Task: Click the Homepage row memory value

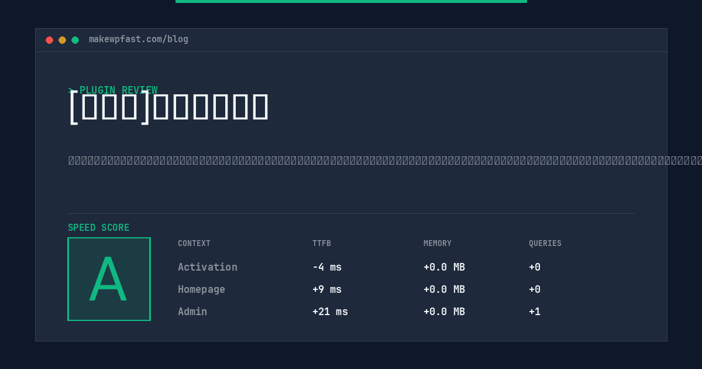Action: [444, 289]
